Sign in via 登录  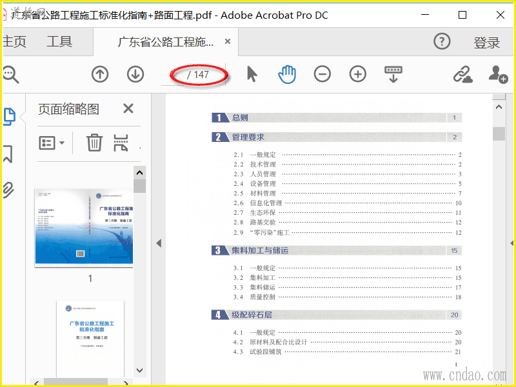[x=486, y=42]
